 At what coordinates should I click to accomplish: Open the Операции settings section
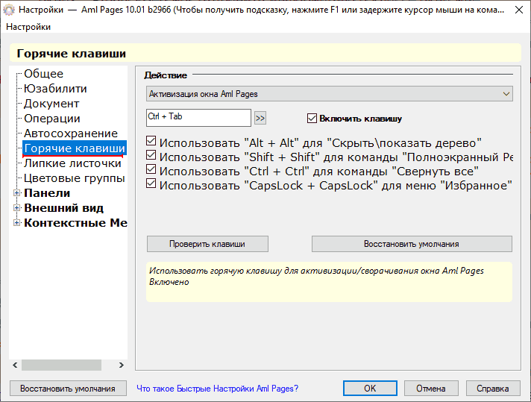click(x=52, y=119)
